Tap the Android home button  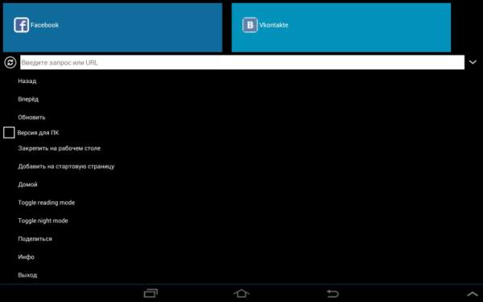(x=242, y=293)
